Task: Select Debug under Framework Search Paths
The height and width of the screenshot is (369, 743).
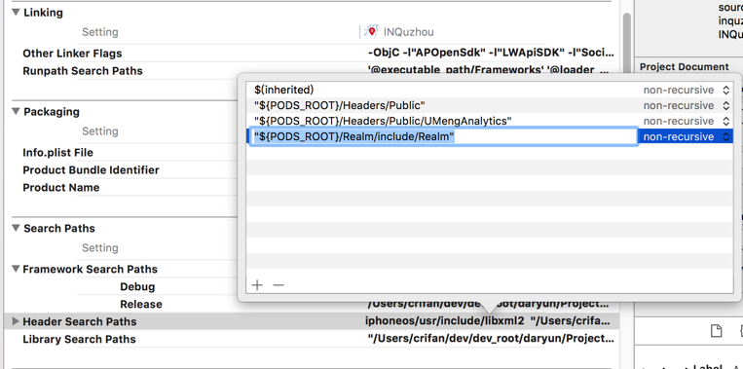Action: click(137, 286)
